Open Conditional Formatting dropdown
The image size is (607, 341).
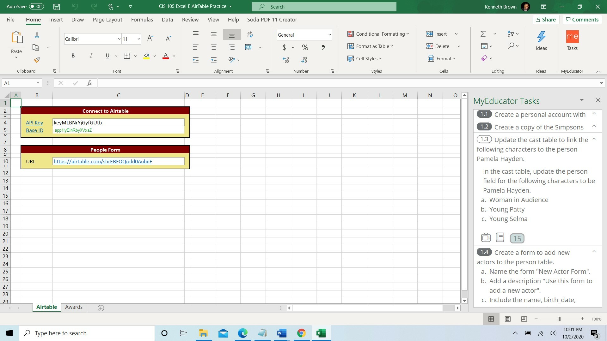(378, 34)
